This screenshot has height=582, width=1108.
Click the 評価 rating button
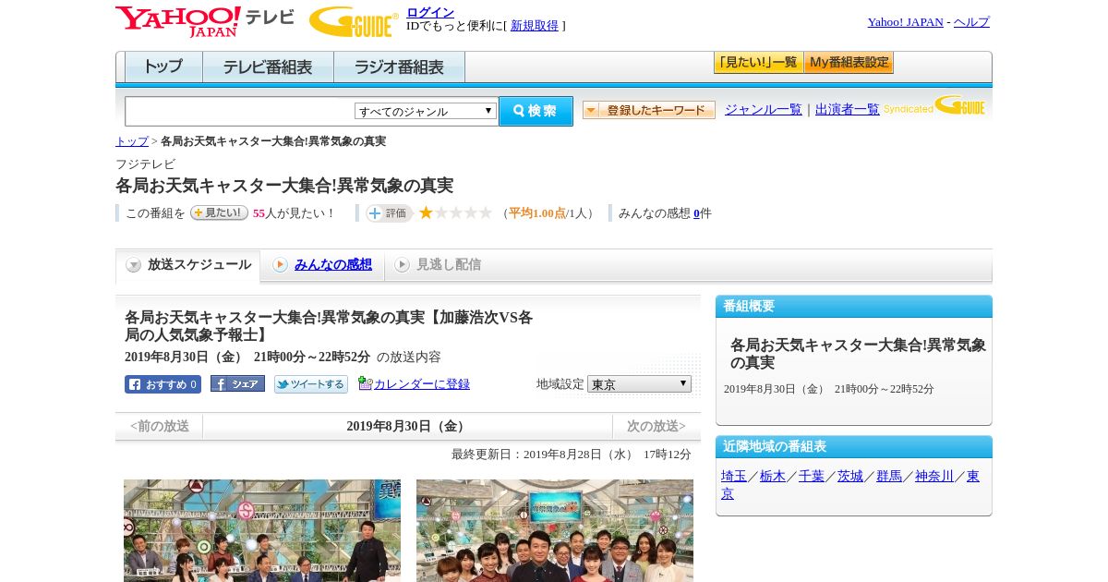pos(389,213)
